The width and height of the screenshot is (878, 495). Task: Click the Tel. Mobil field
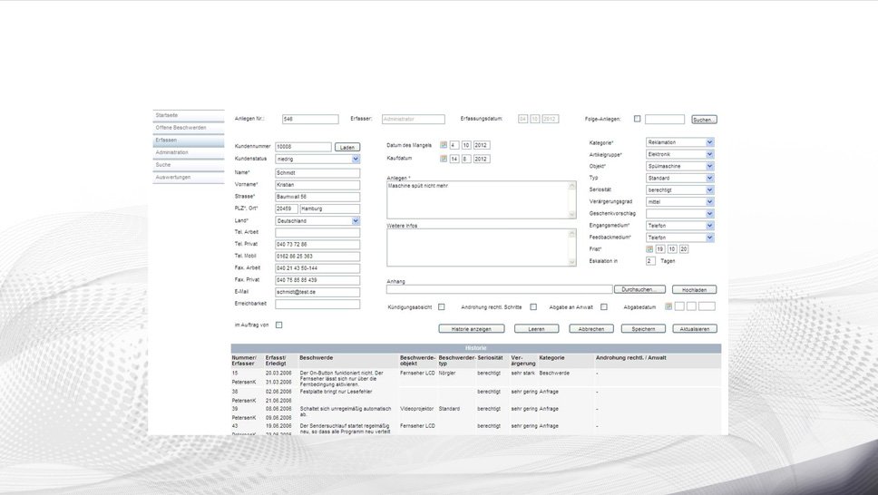click(317, 257)
